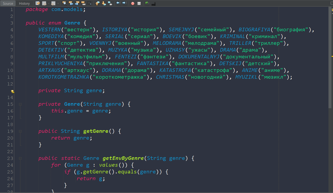Click the Comment lines icon

click(x=147, y=3)
